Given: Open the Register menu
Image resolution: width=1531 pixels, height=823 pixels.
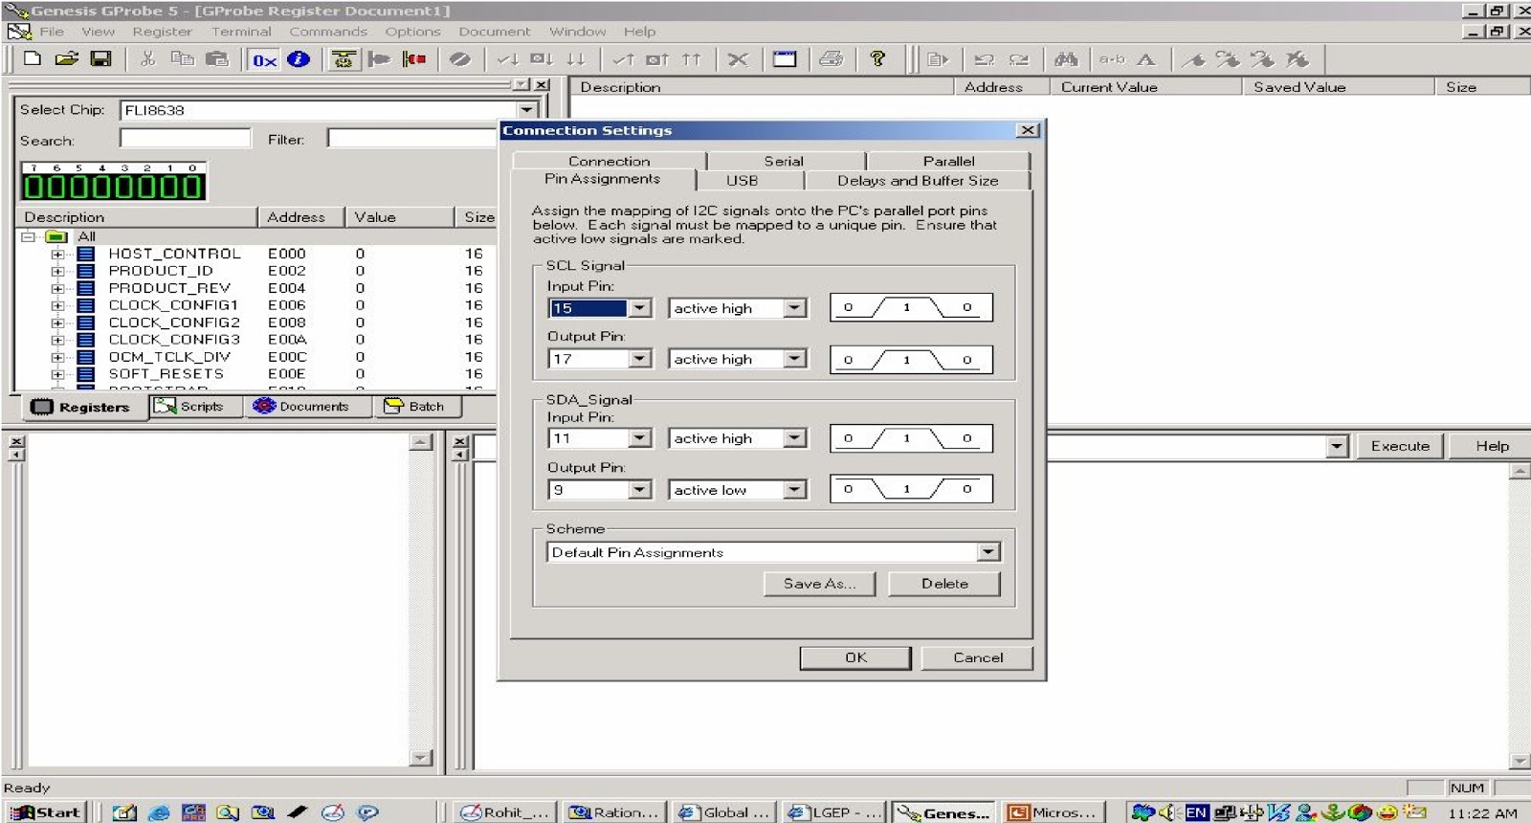Looking at the screenshot, I should [162, 32].
